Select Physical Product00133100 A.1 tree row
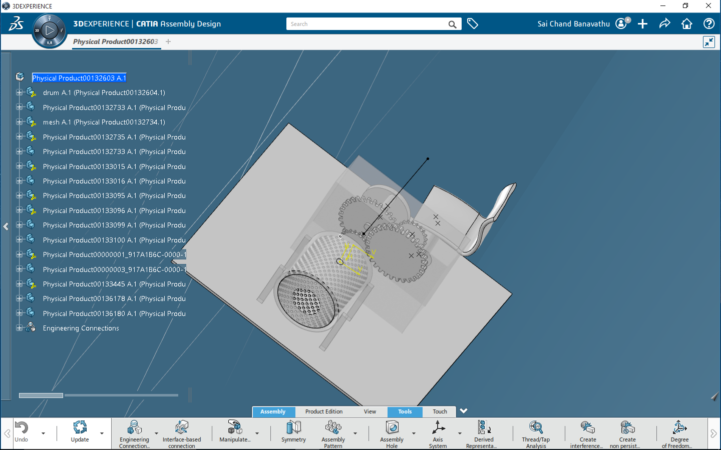 coord(114,240)
